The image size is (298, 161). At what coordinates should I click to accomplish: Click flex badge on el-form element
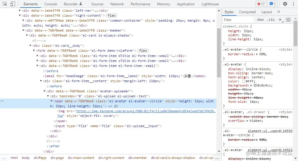(143, 51)
